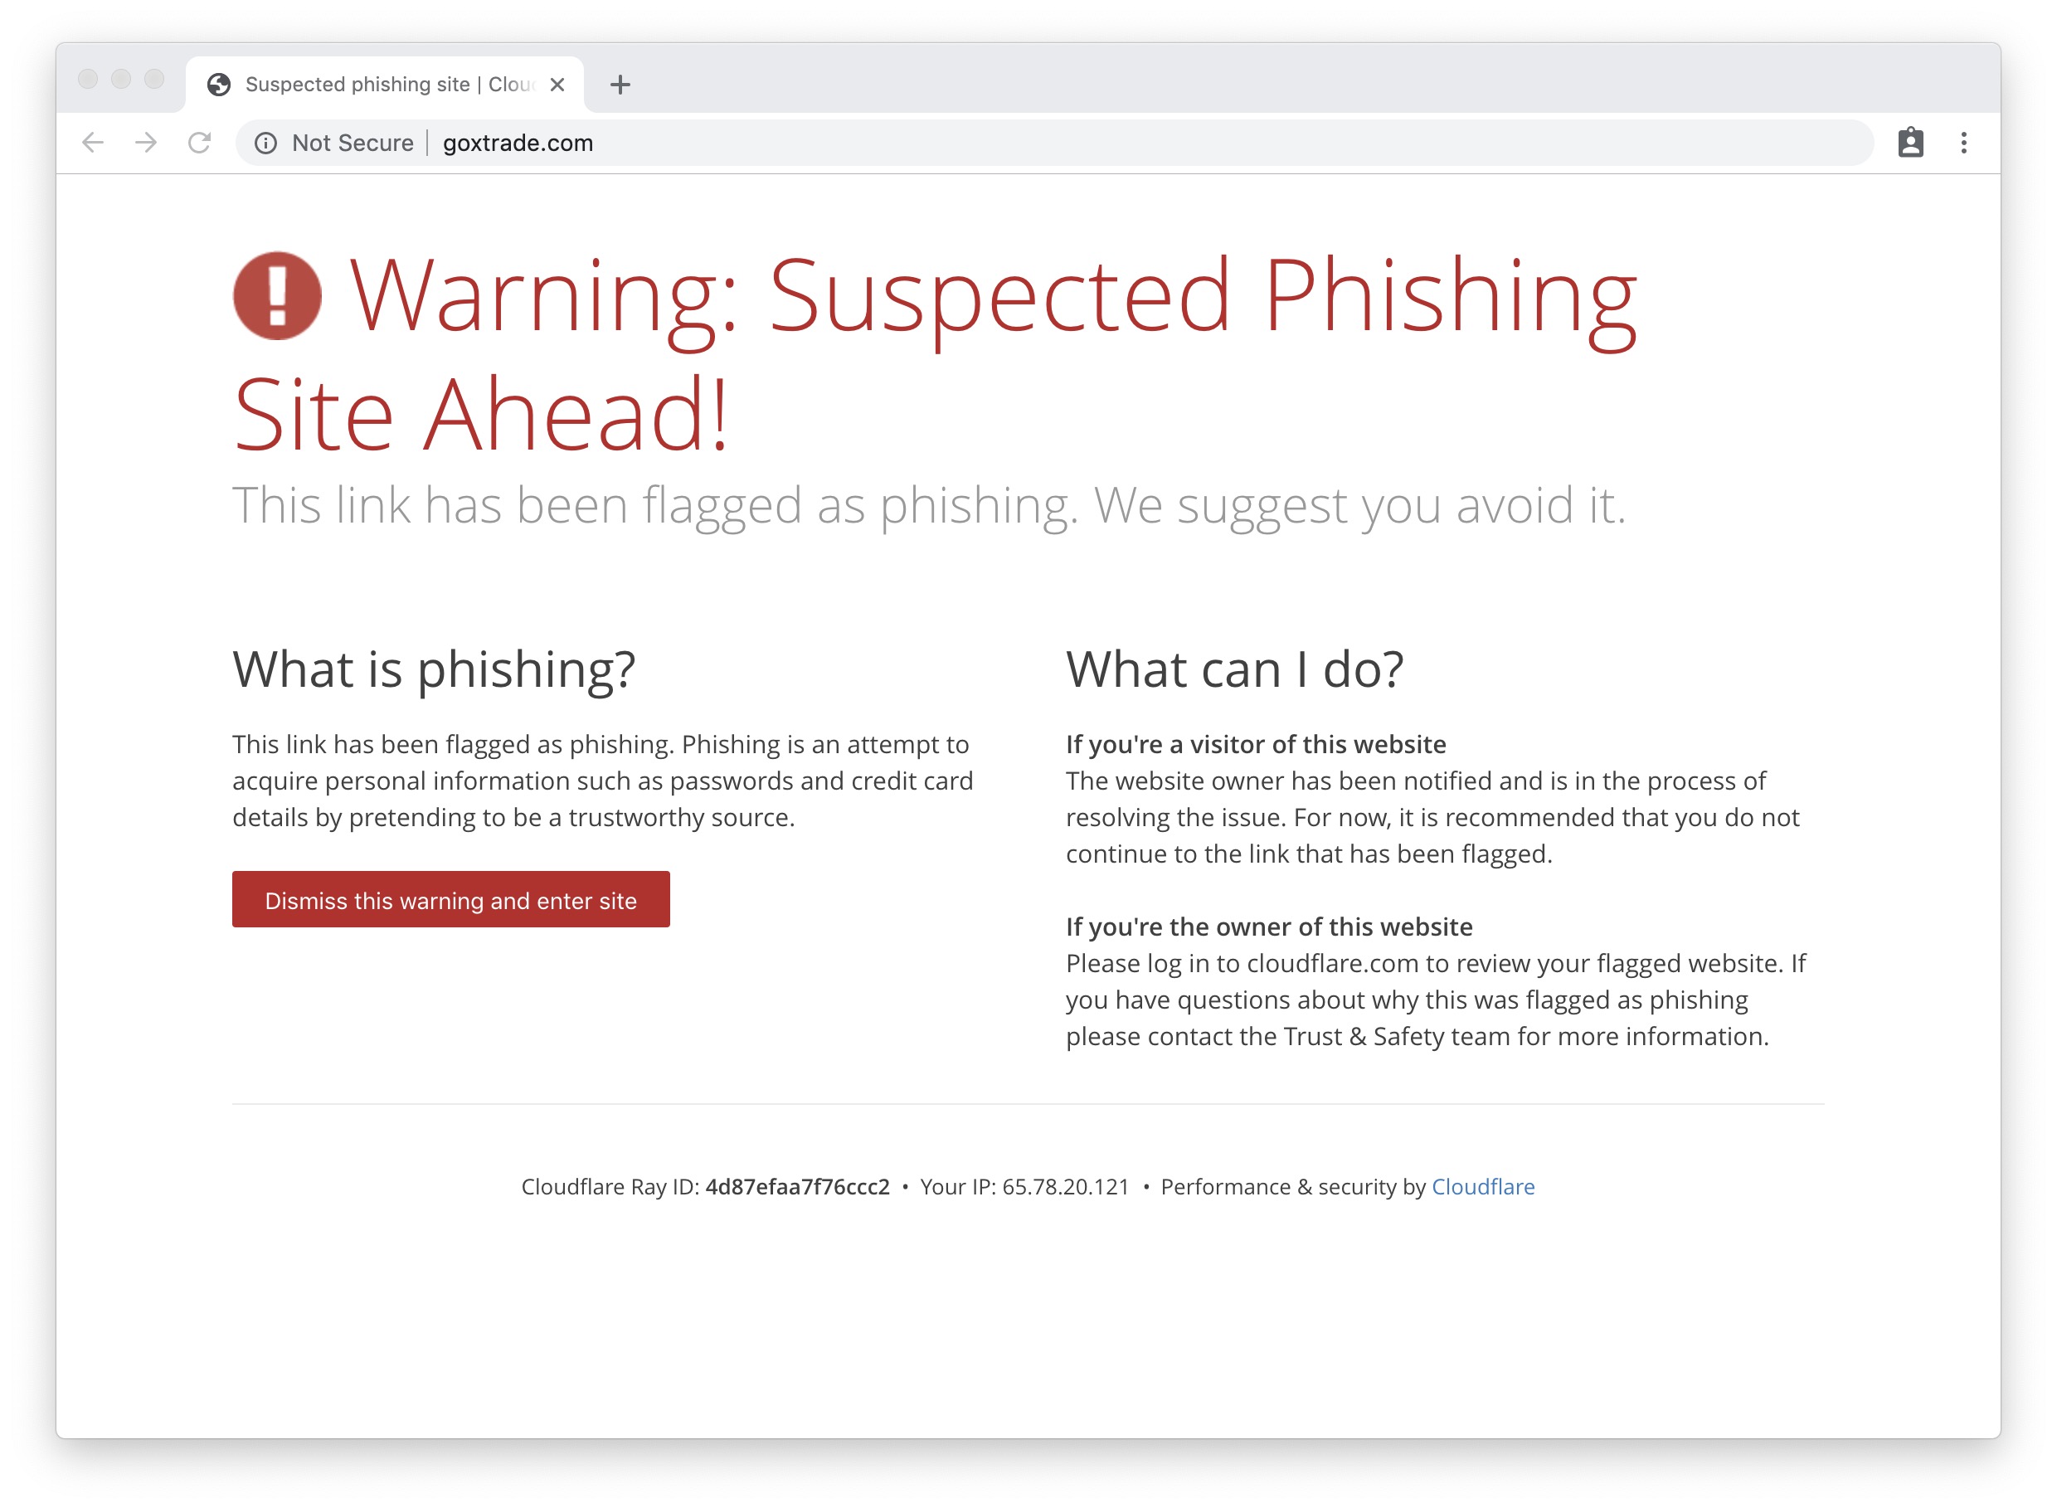Viewport: 2057px width, 1508px height.
Task: Click the 'What can I do?' heading
Action: 1234,669
